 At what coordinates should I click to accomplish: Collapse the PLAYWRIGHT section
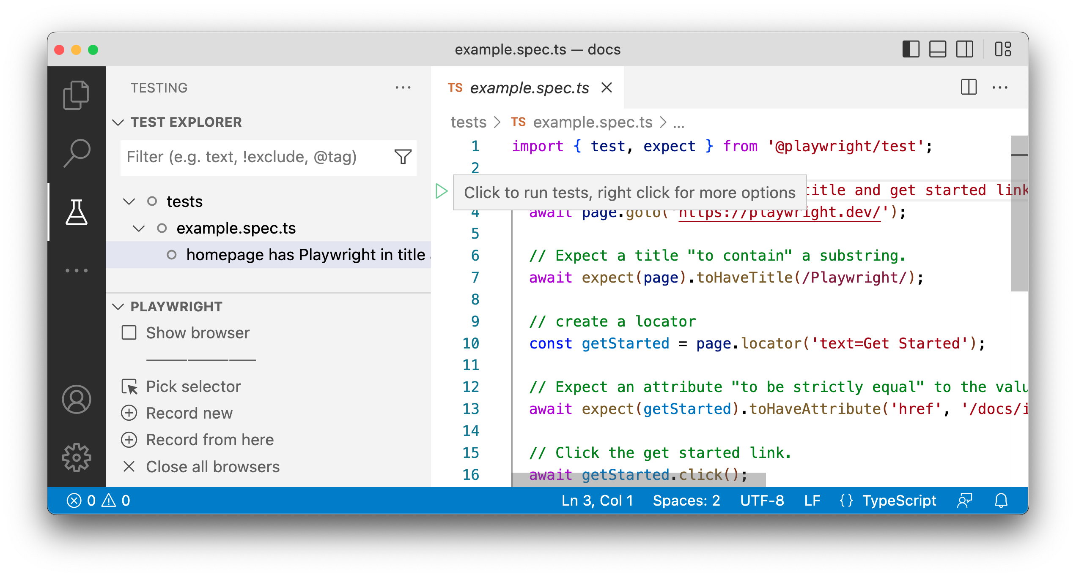[119, 306]
